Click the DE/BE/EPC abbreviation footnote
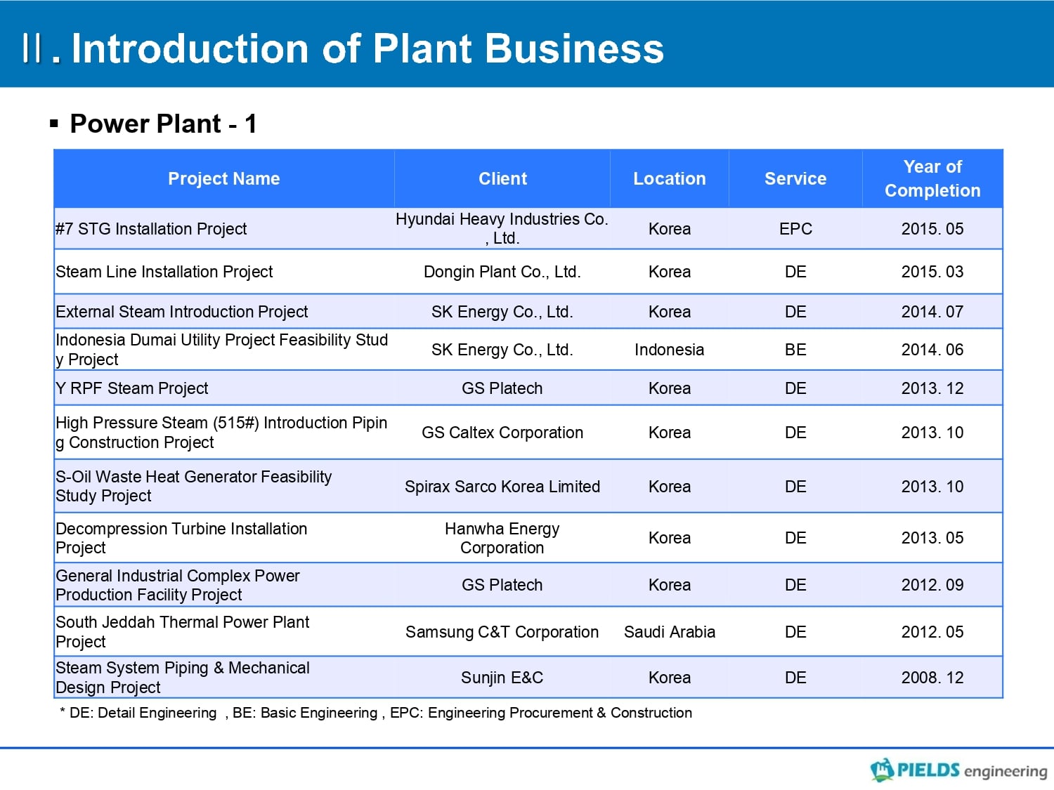The height and width of the screenshot is (790, 1054). [376, 713]
